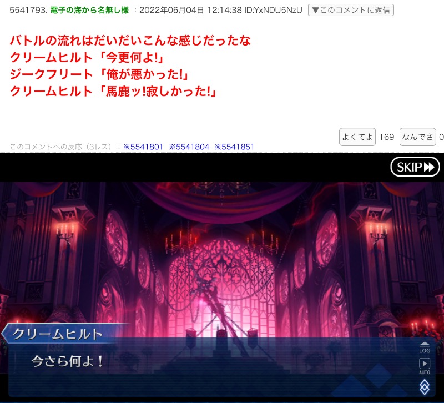Click the クリームヒルト speaker name plate
The height and width of the screenshot is (403, 444).
[58, 334]
